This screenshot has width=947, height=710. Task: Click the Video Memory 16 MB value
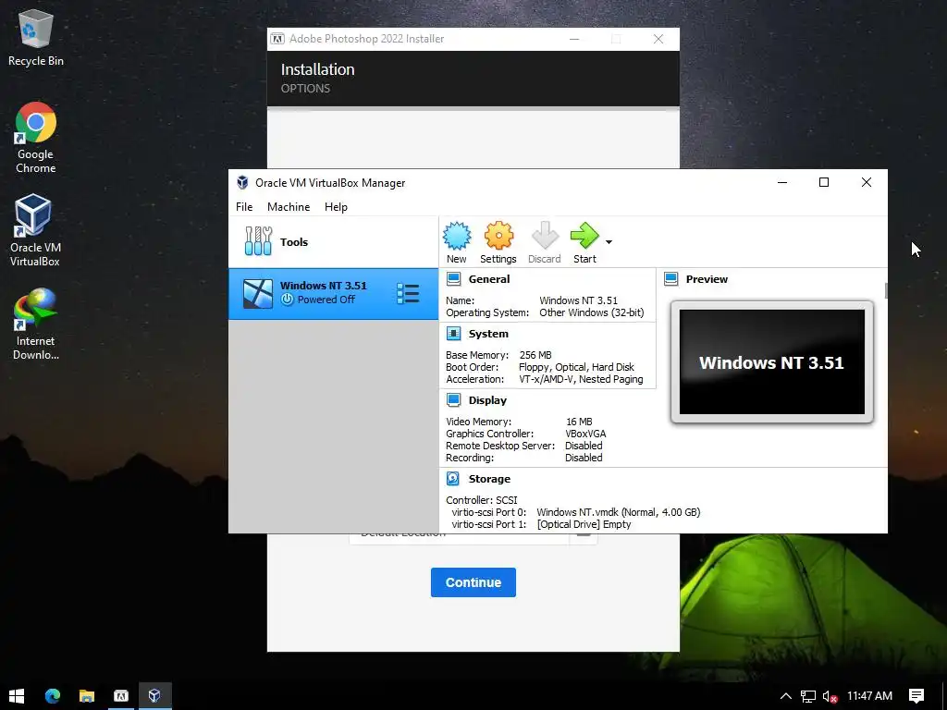pyautogui.click(x=579, y=422)
